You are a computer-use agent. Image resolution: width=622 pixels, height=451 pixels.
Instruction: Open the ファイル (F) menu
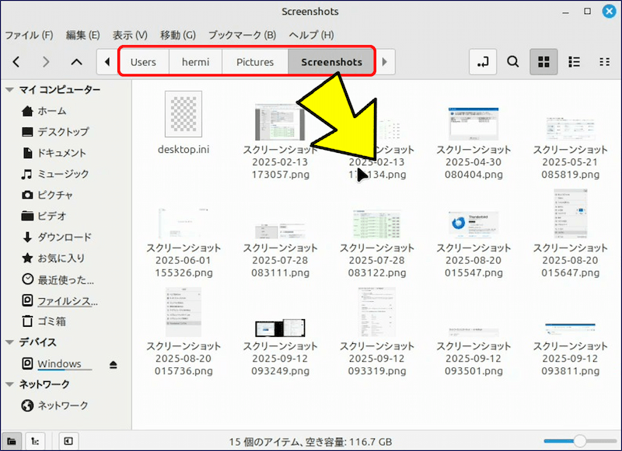[x=29, y=35]
